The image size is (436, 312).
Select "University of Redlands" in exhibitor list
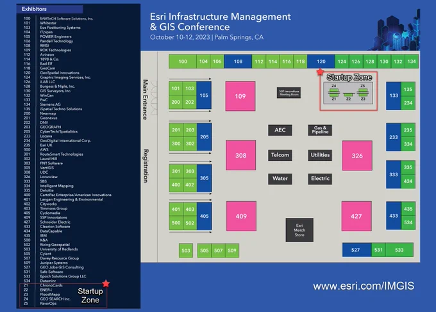pos(59,249)
